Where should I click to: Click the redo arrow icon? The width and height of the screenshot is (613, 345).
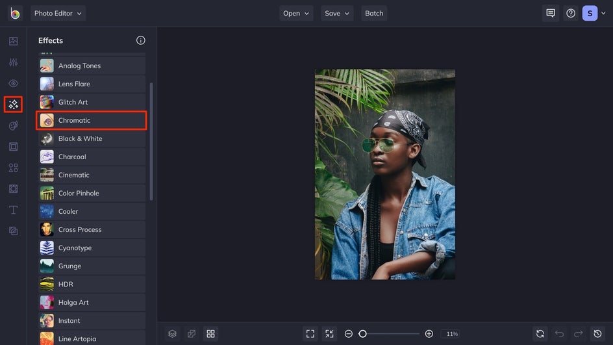(x=579, y=334)
